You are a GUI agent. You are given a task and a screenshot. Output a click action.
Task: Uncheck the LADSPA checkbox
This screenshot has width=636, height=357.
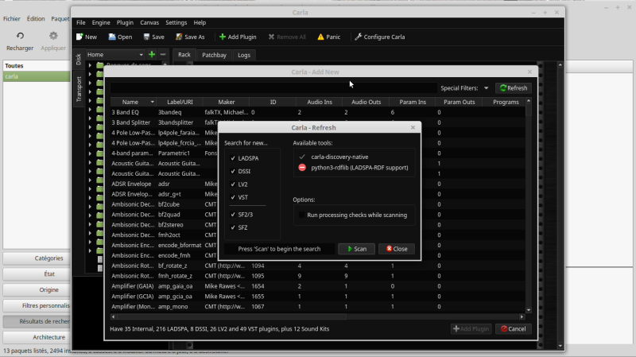233,158
